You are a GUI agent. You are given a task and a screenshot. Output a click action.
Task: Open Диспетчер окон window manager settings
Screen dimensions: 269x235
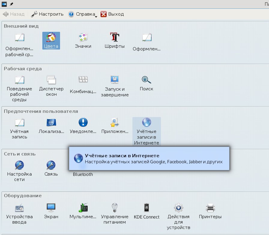pos(51,86)
